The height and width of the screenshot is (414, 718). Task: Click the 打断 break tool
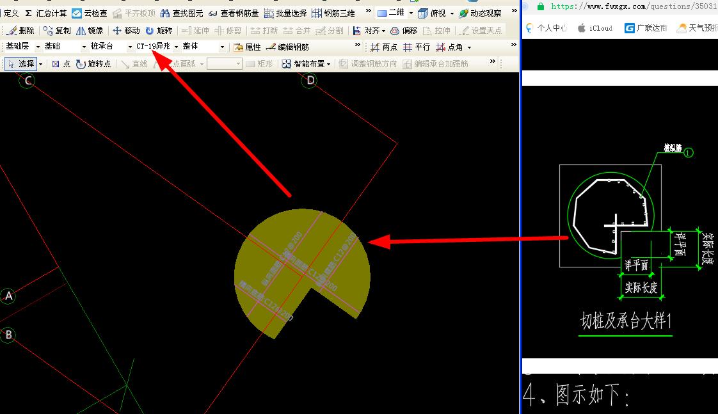coord(264,30)
